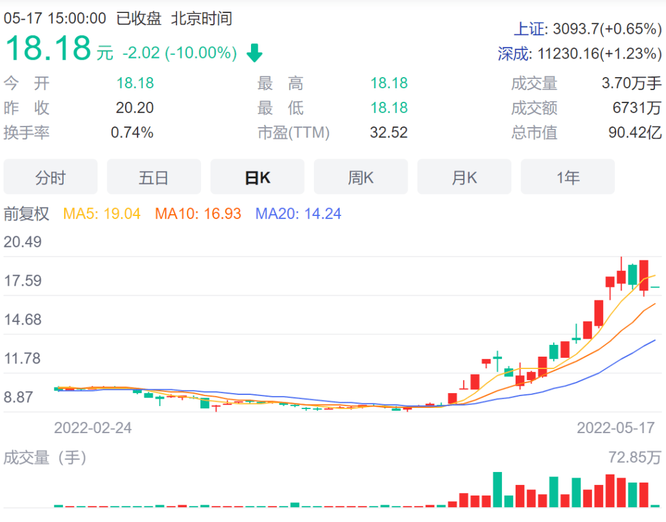Click the 昨收 value 20.20
This screenshot has width=666, height=522.
coord(134,107)
